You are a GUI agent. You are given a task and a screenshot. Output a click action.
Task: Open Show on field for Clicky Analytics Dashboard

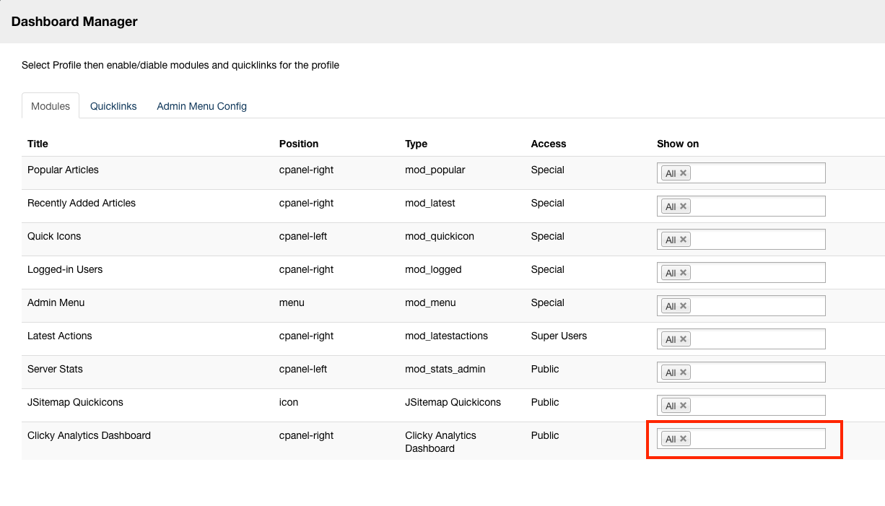pos(757,439)
